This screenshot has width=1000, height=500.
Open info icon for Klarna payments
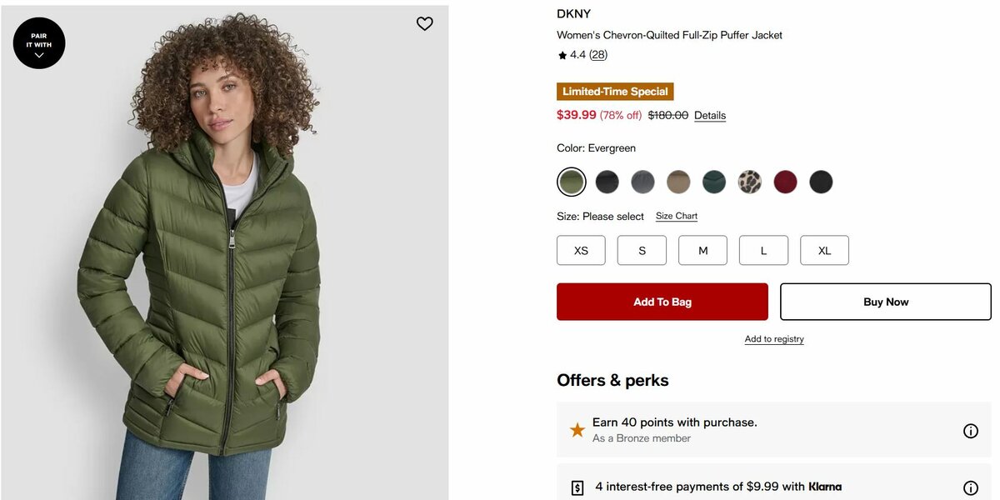pos(970,488)
